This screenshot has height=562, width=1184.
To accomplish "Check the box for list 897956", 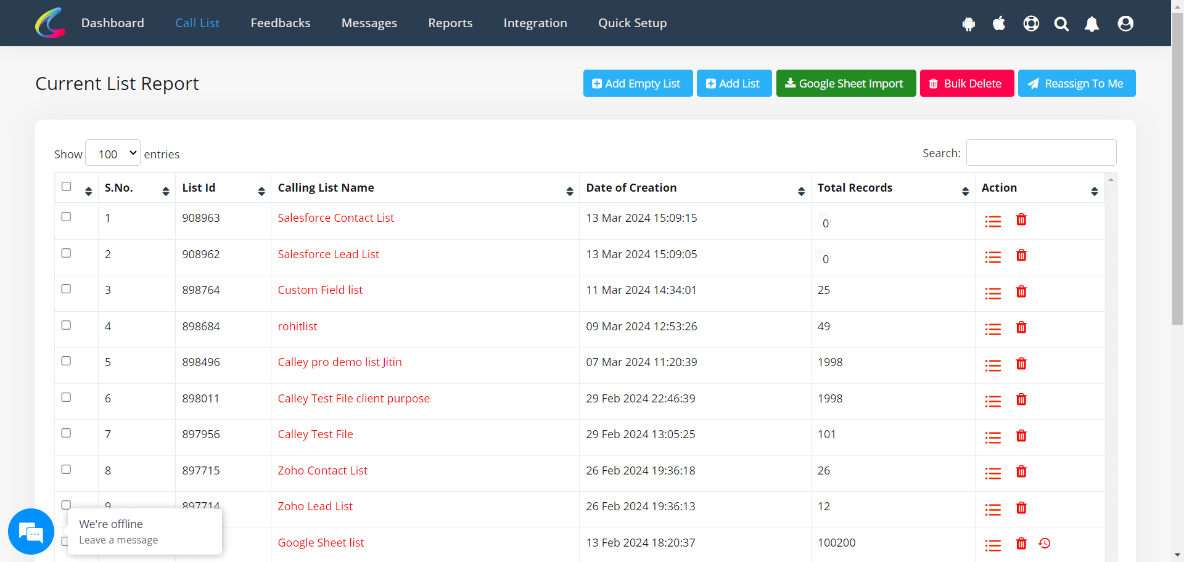I will 67,433.
